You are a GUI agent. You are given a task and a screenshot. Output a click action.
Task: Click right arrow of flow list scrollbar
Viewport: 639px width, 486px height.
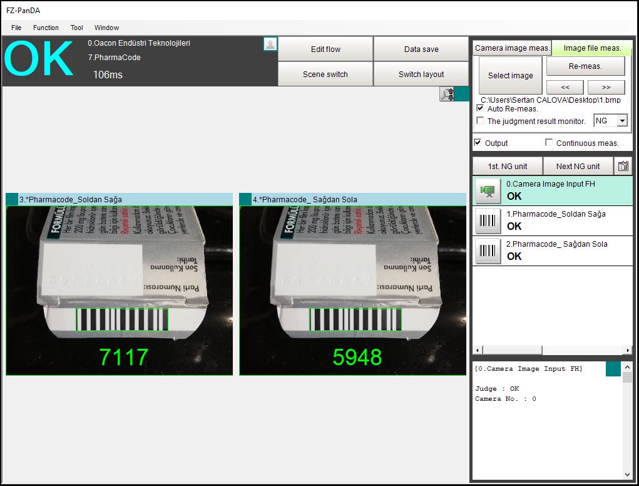(x=628, y=350)
